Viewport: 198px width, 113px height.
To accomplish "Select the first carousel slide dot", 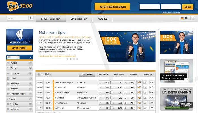I will 68,59.
